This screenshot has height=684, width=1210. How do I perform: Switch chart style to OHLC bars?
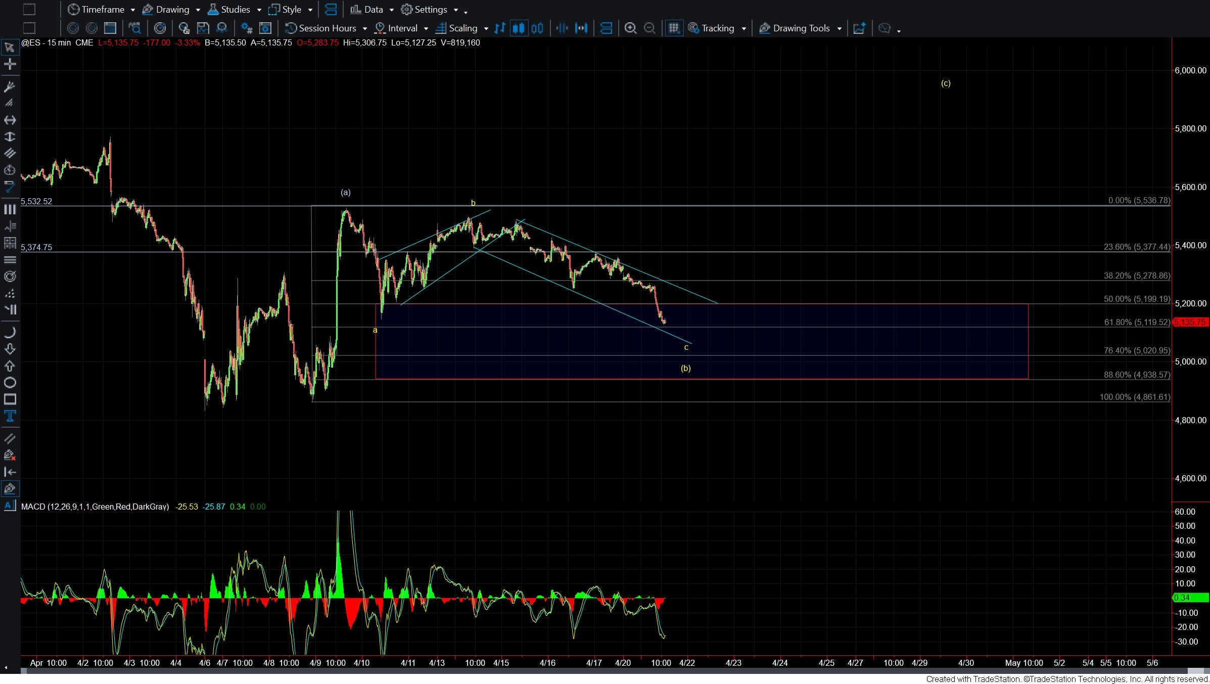[500, 28]
